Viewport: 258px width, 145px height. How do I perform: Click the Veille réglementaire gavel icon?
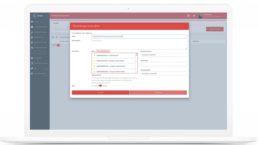click(32, 74)
